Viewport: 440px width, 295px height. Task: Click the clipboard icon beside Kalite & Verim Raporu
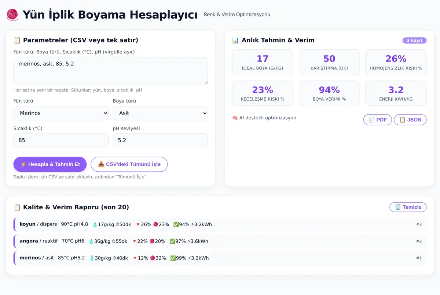click(x=17, y=207)
